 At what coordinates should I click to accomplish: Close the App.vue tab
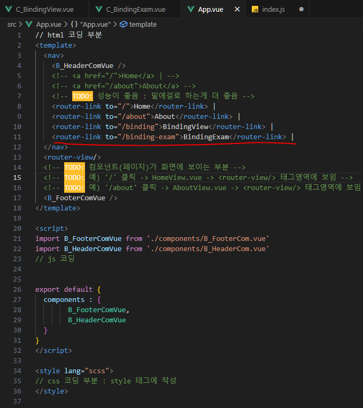(237, 9)
